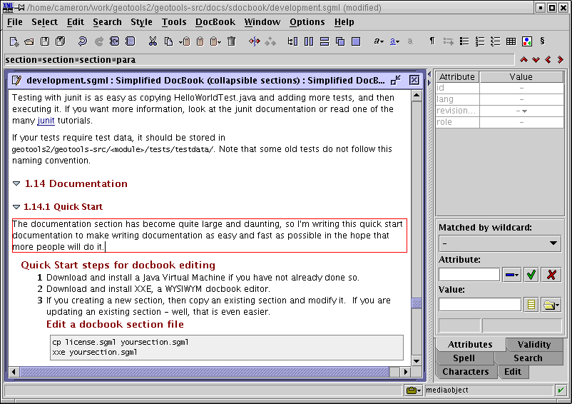The height and width of the screenshot is (404, 572).
Task: Open the underlined 'a' link style dropdown
Action: tap(394, 41)
